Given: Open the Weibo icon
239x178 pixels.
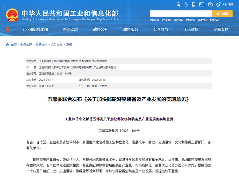Looking at the screenshot, I should [x=218, y=4].
